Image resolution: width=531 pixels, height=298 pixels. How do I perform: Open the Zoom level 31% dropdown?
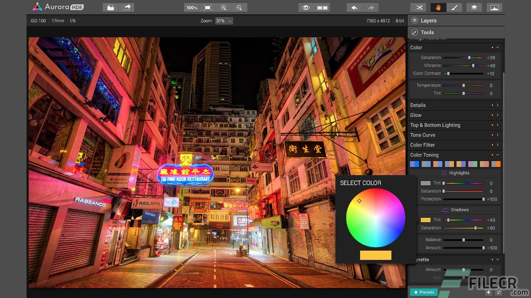point(224,20)
